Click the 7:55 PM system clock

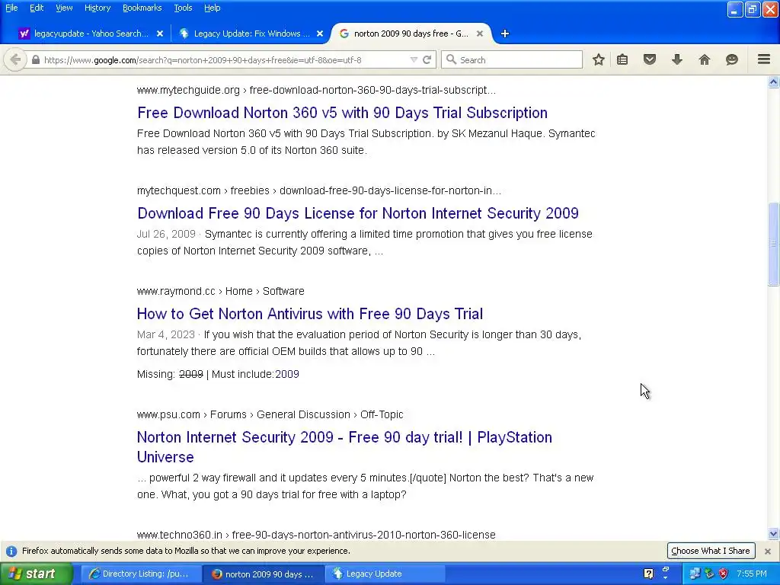752,574
